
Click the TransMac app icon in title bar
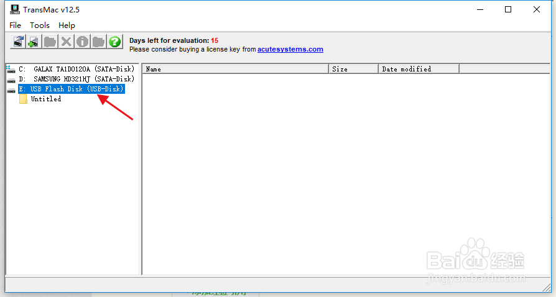pos(15,9)
